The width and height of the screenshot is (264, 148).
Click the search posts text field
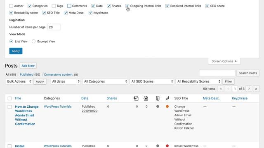point(217,73)
